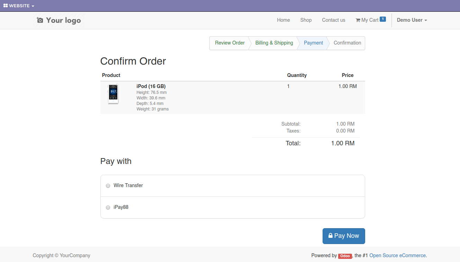Image resolution: width=460 pixels, height=262 pixels.
Task: Click the cart item count badge
Action: tap(383, 19)
